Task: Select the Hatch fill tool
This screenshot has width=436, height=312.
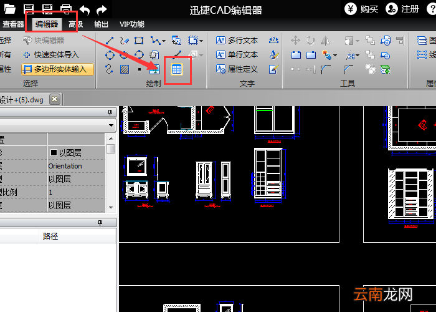Action: coord(125,69)
